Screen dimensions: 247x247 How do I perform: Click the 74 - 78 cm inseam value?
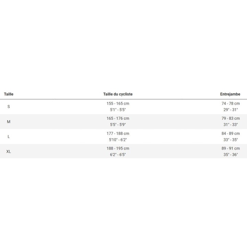231,103
